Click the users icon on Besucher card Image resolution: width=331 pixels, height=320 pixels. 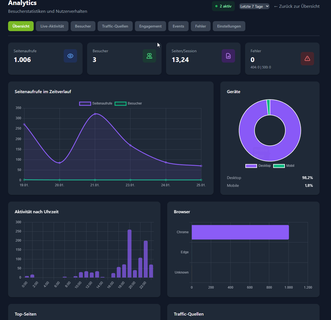(x=149, y=56)
